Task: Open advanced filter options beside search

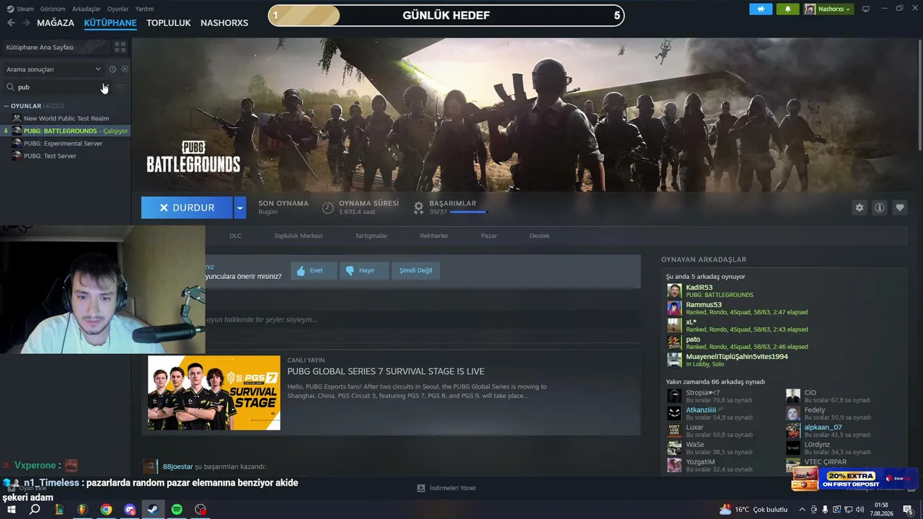Action: (120, 87)
